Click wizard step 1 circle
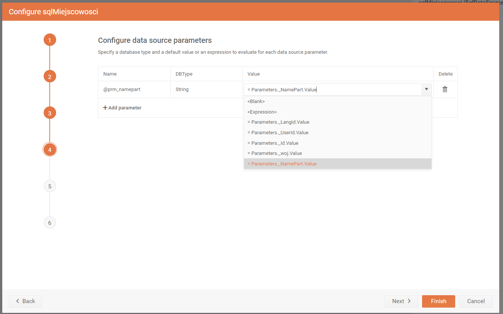The image size is (503, 314). click(x=50, y=40)
